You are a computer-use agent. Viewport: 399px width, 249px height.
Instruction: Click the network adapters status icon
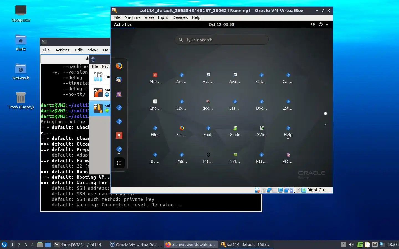tap(269, 190)
